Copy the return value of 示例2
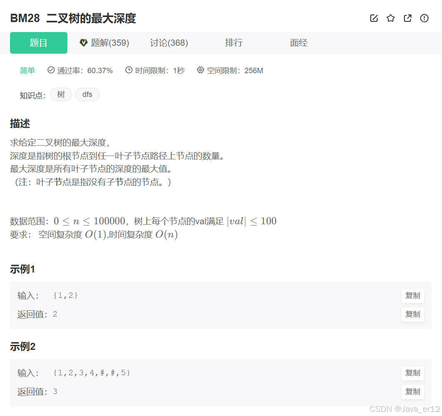The width and height of the screenshot is (442, 416). coord(412,391)
